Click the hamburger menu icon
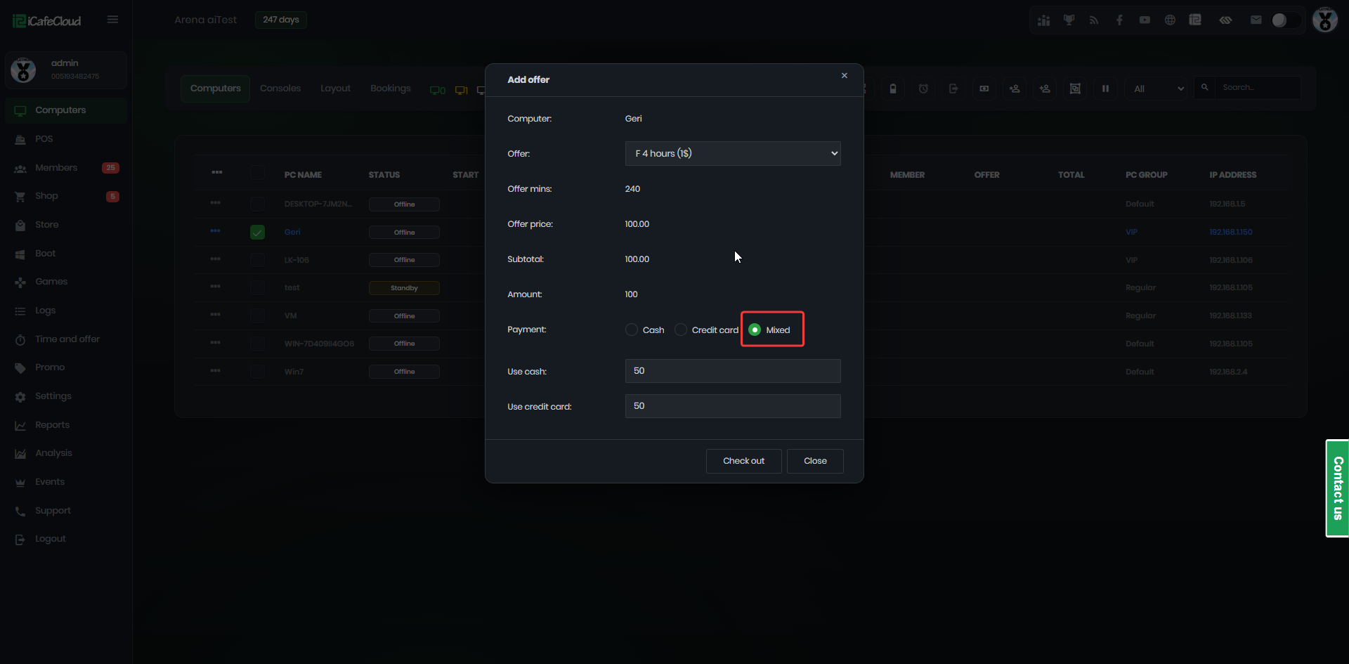 click(x=112, y=20)
